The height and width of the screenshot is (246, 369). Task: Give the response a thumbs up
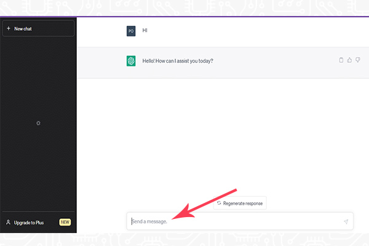[x=349, y=60]
